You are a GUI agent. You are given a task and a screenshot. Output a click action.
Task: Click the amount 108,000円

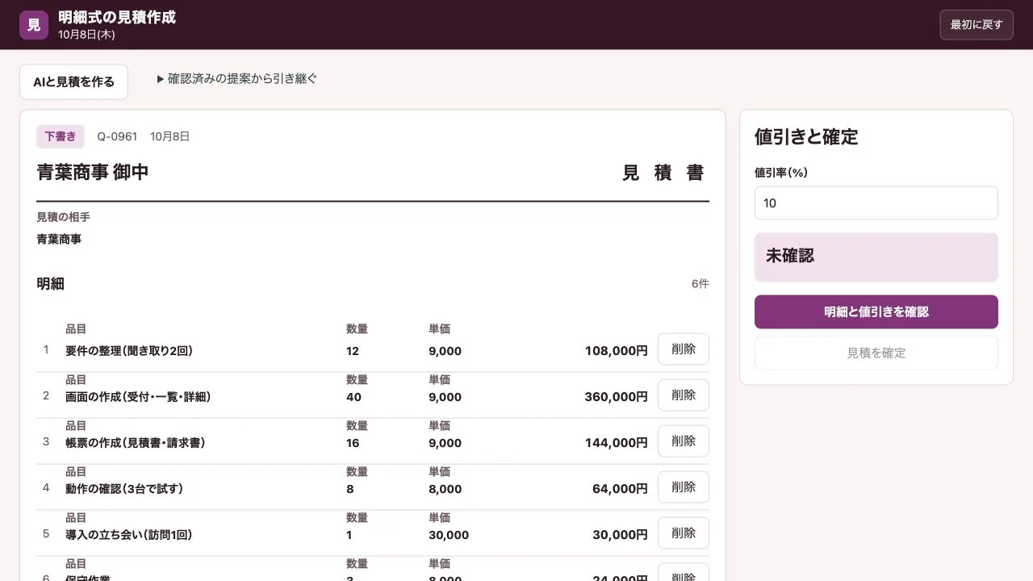[x=617, y=351]
